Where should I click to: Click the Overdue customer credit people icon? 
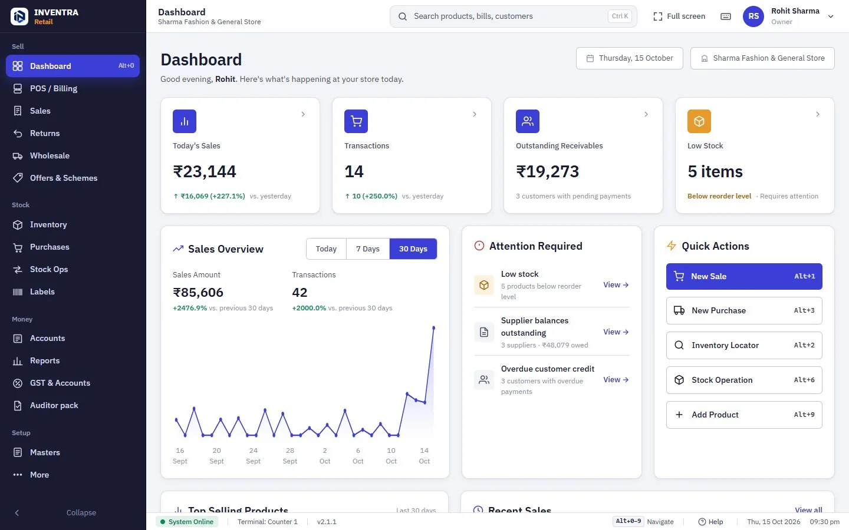[x=484, y=380]
